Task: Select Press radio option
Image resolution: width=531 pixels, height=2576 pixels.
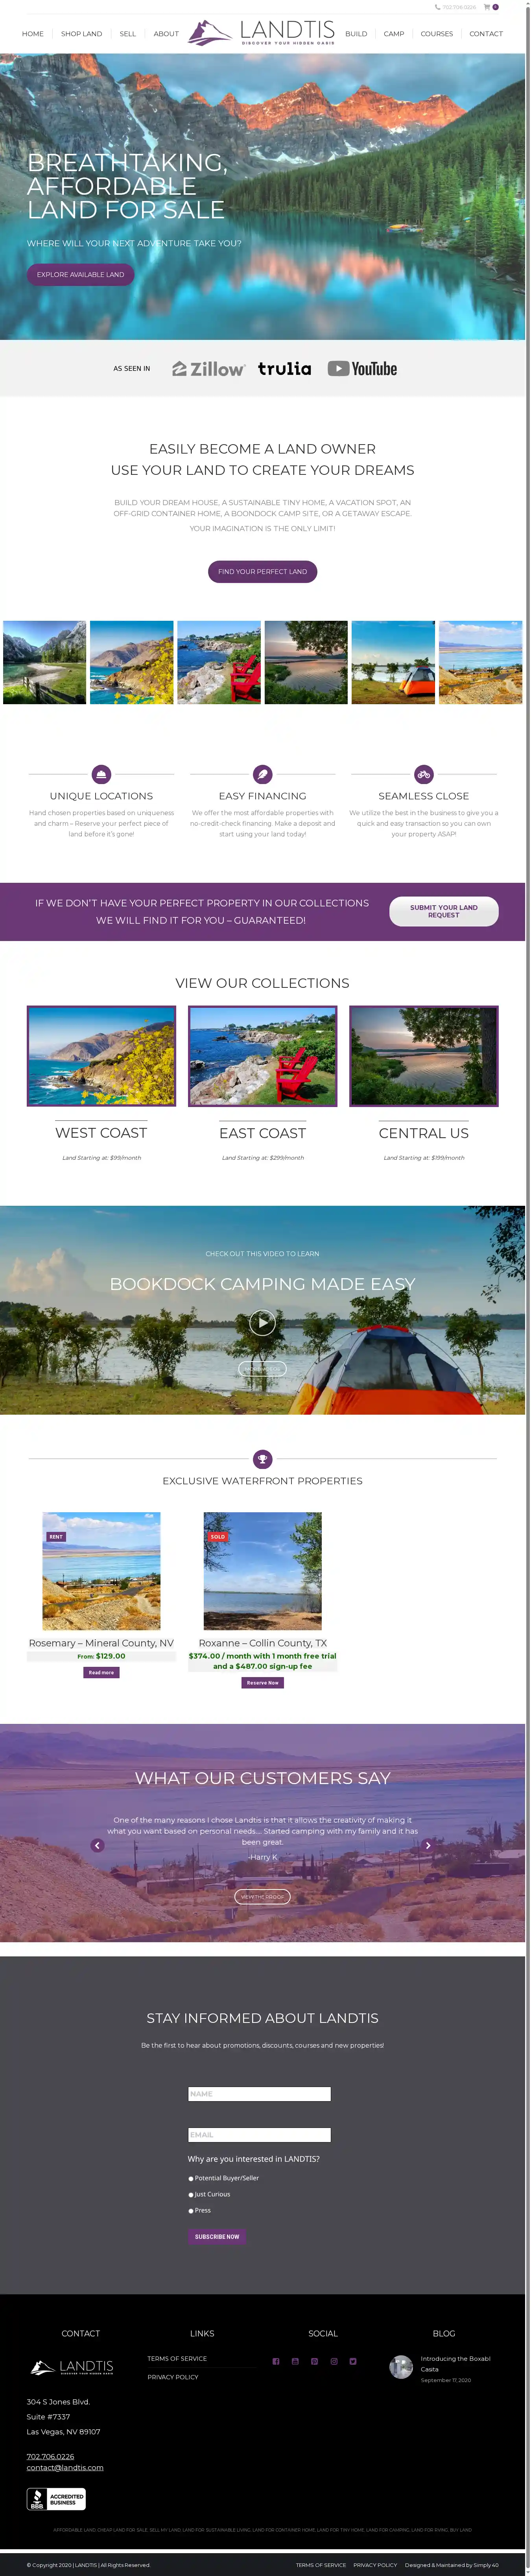Action: (x=191, y=2210)
